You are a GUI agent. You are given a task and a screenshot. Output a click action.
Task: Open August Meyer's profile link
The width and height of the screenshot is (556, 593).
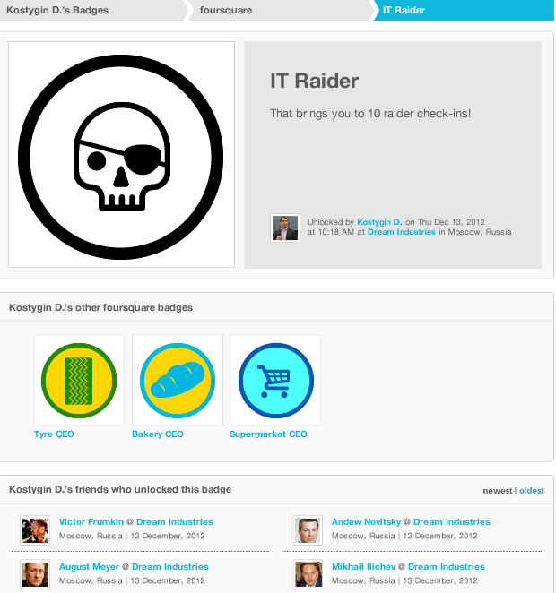tap(89, 566)
